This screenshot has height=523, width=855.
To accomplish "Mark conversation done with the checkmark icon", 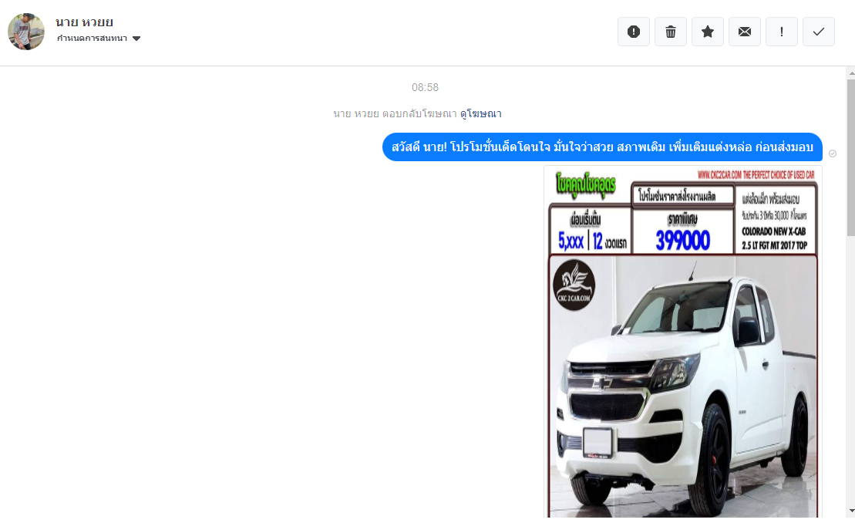I will click(819, 32).
